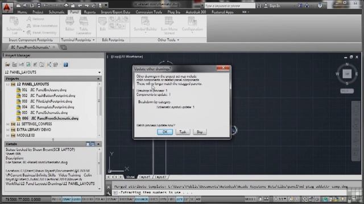Viewport: 364px width, 204px height.
Task: Click the Undo icon in quick access toolbar
Action: (x=46, y=5)
